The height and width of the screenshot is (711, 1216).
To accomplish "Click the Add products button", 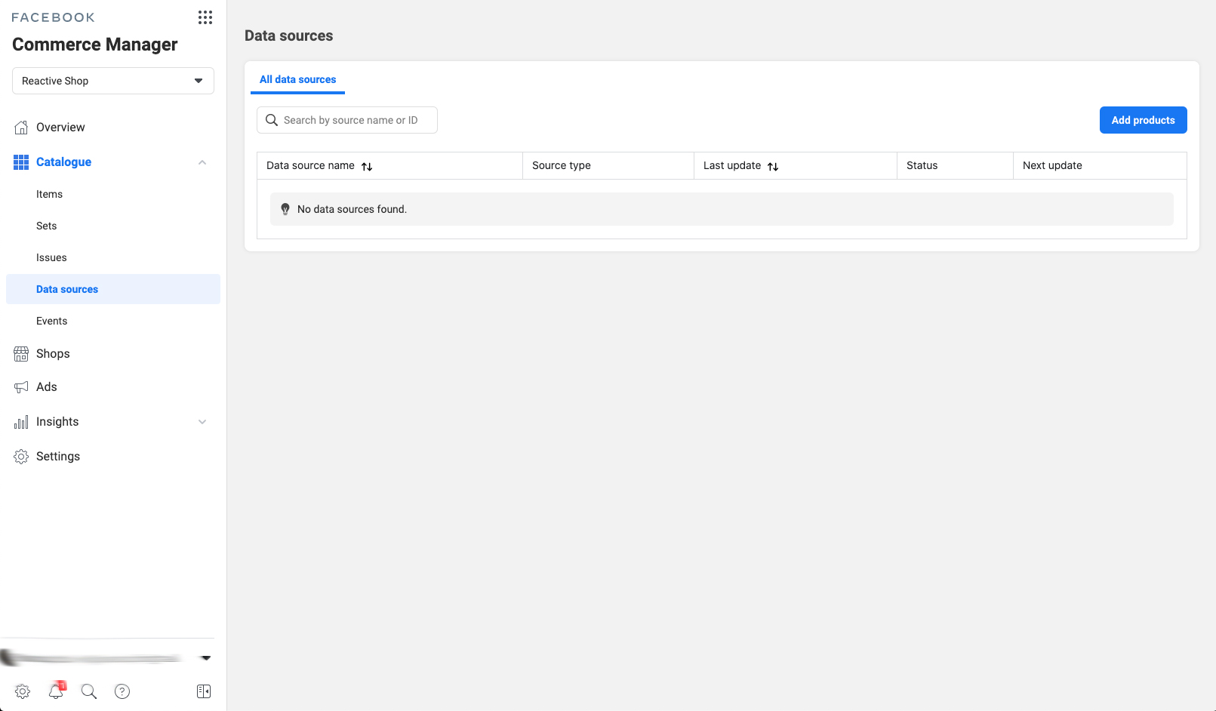I will tap(1143, 120).
